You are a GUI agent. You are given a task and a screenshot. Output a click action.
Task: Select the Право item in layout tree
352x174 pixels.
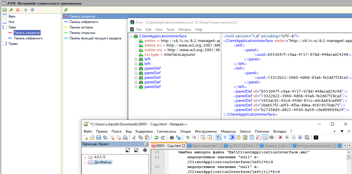13,44
